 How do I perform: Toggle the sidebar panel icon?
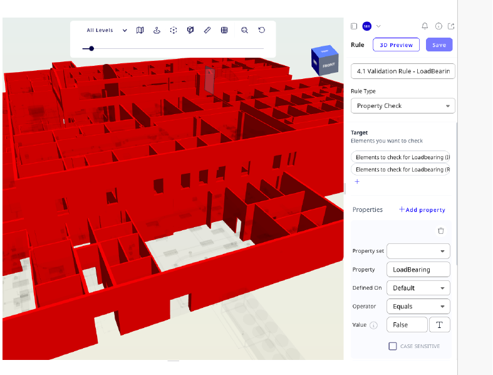click(x=354, y=26)
